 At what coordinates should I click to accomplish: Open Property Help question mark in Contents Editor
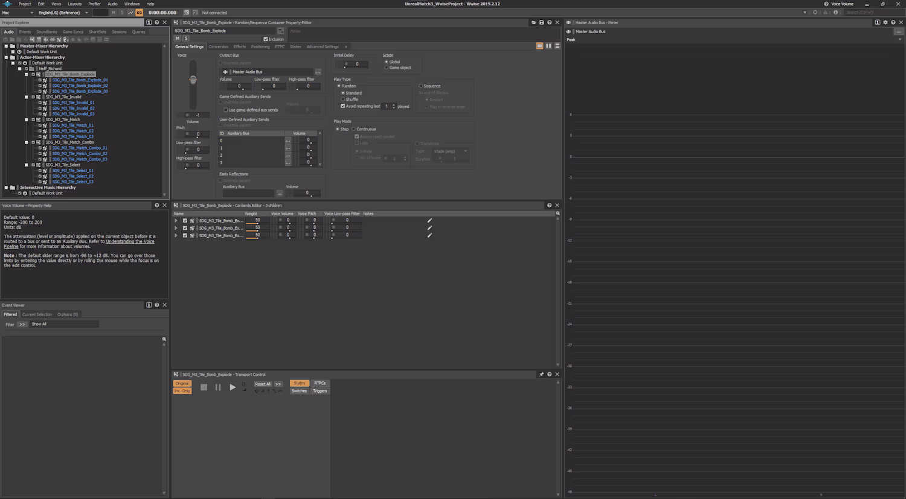click(x=549, y=205)
